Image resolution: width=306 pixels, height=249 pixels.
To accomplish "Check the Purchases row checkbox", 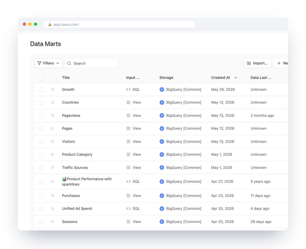I will [x=41, y=196].
